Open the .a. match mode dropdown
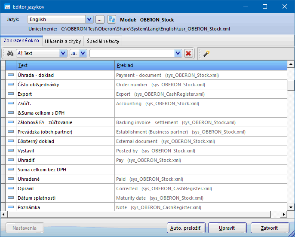The height and width of the screenshot is (237, 295). (83, 53)
